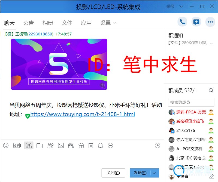The width and height of the screenshot is (218, 182).
Task: Click the bell notification icon
Action: tap(101, 146)
